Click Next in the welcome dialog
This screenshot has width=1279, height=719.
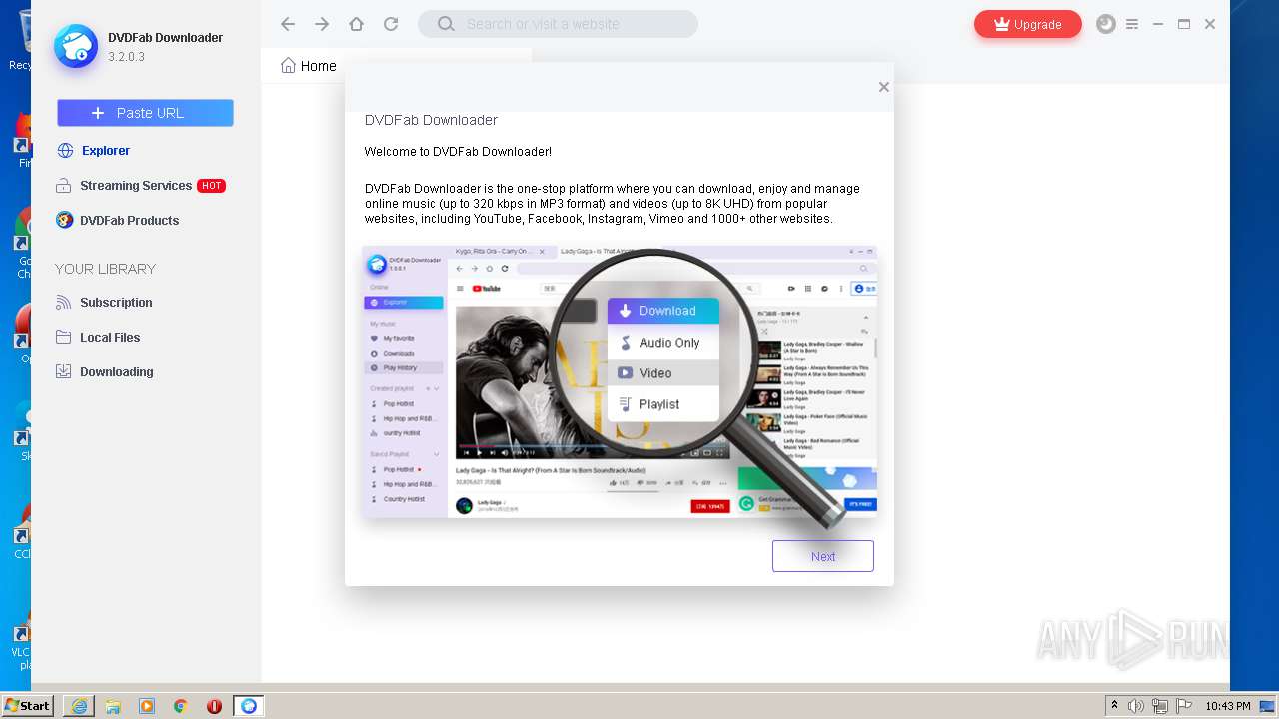coord(823,556)
